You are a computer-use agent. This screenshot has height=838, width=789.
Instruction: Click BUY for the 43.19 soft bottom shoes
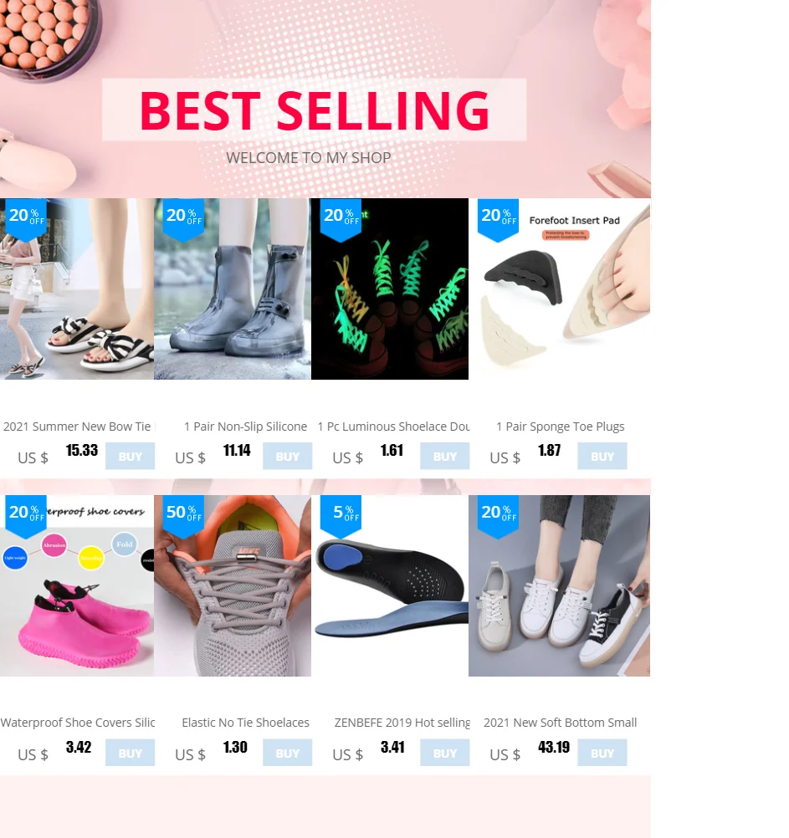[602, 753]
